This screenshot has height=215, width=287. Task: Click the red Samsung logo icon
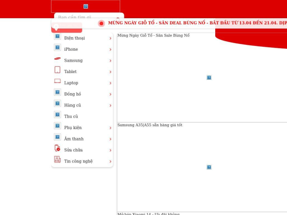point(57,58)
